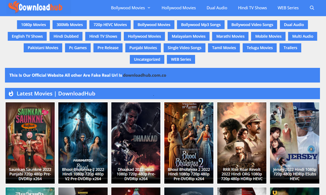Click Jersey 2022 Hindi 1080p title text
The width and height of the screenshot is (326, 195).
295,174
